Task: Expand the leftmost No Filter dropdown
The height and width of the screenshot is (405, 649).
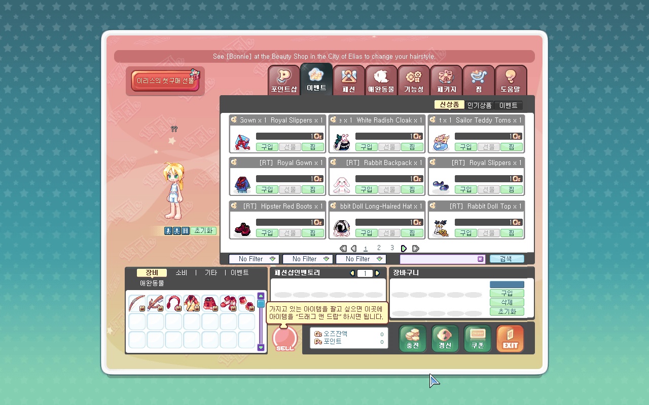Action: pos(254,259)
